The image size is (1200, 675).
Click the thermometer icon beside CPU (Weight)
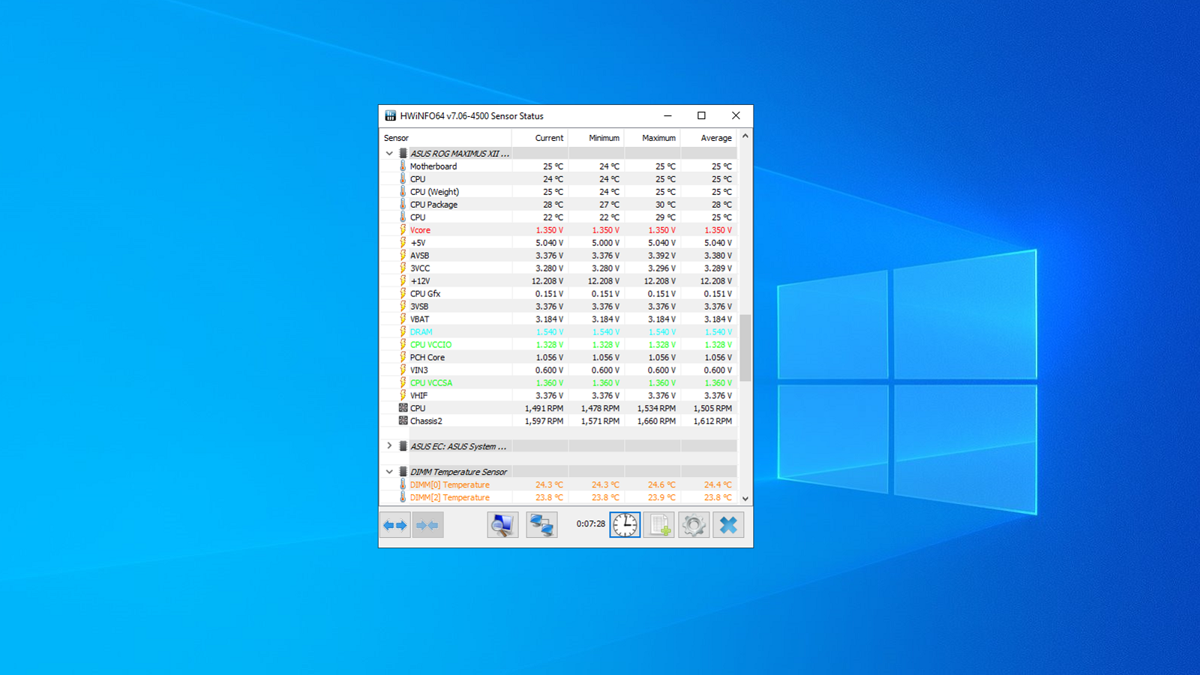click(403, 191)
